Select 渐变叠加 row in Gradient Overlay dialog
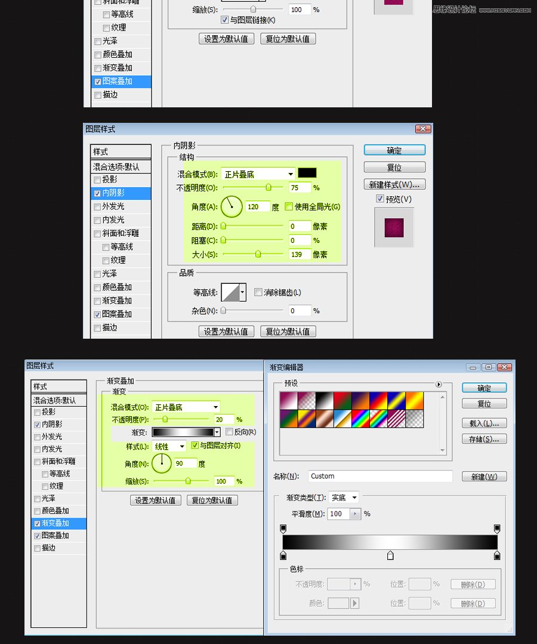Image resolution: width=537 pixels, height=644 pixels. coord(58,524)
